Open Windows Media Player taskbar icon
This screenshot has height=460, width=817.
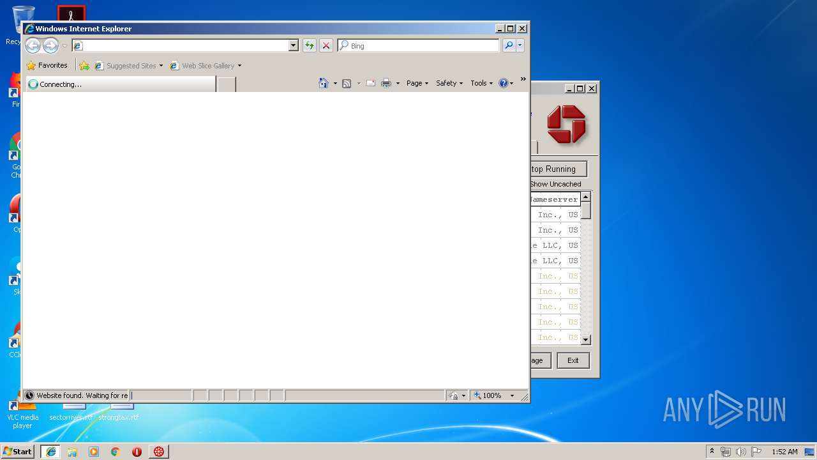click(94, 451)
